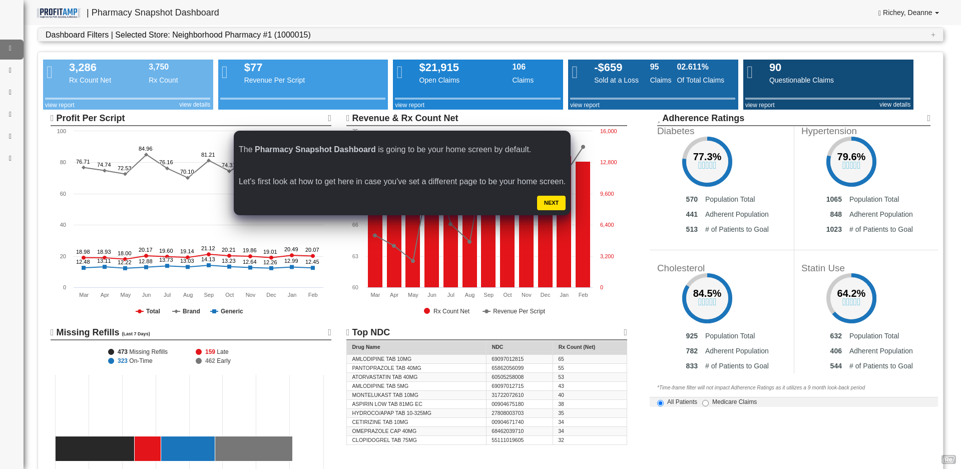Click the ProfitAmp logo in the header
Viewport: 961px width, 469px height.
(59, 13)
